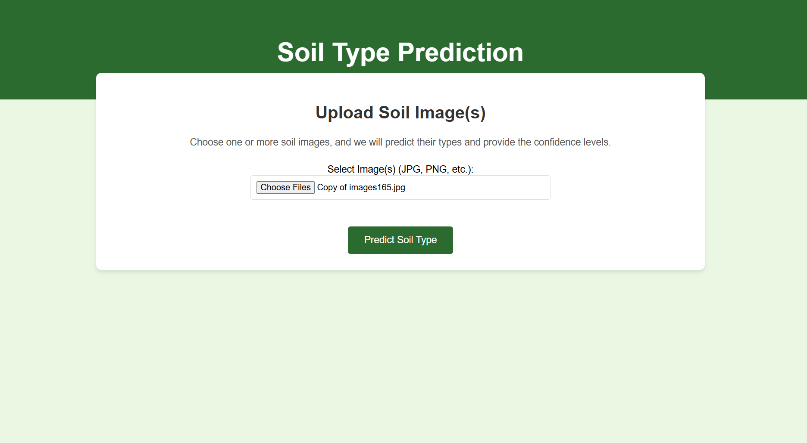Image resolution: width=807 pixels, height=443 pixels.
Task: Click (JPG, PNG, etc.) in the file label
Action: coord(435,169)
